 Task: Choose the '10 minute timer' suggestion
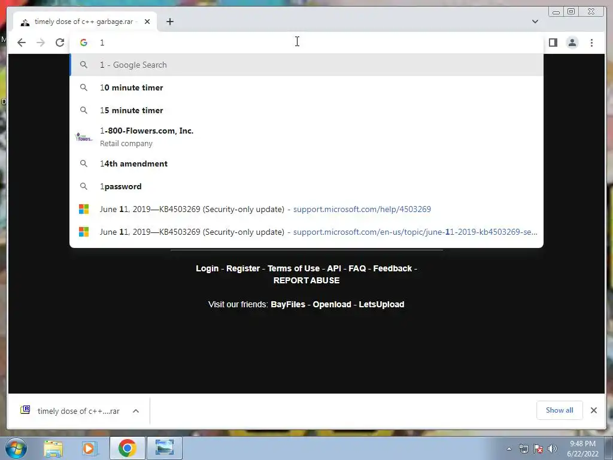(x=306, y=87)
